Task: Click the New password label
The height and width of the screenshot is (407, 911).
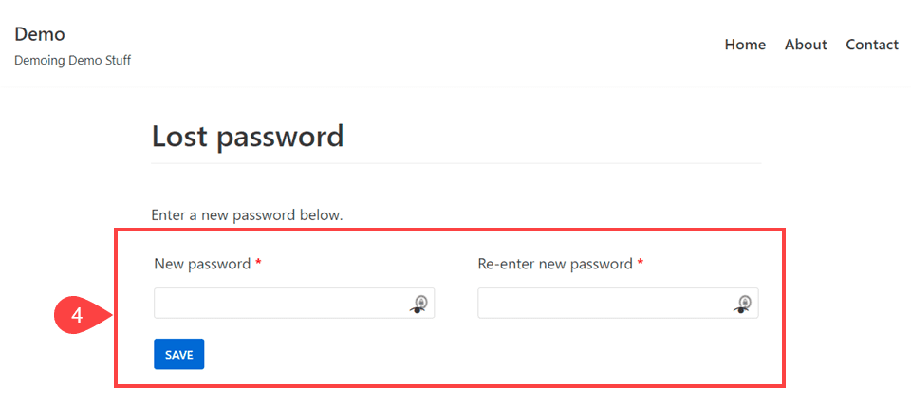Action: [x=202, y=264]
